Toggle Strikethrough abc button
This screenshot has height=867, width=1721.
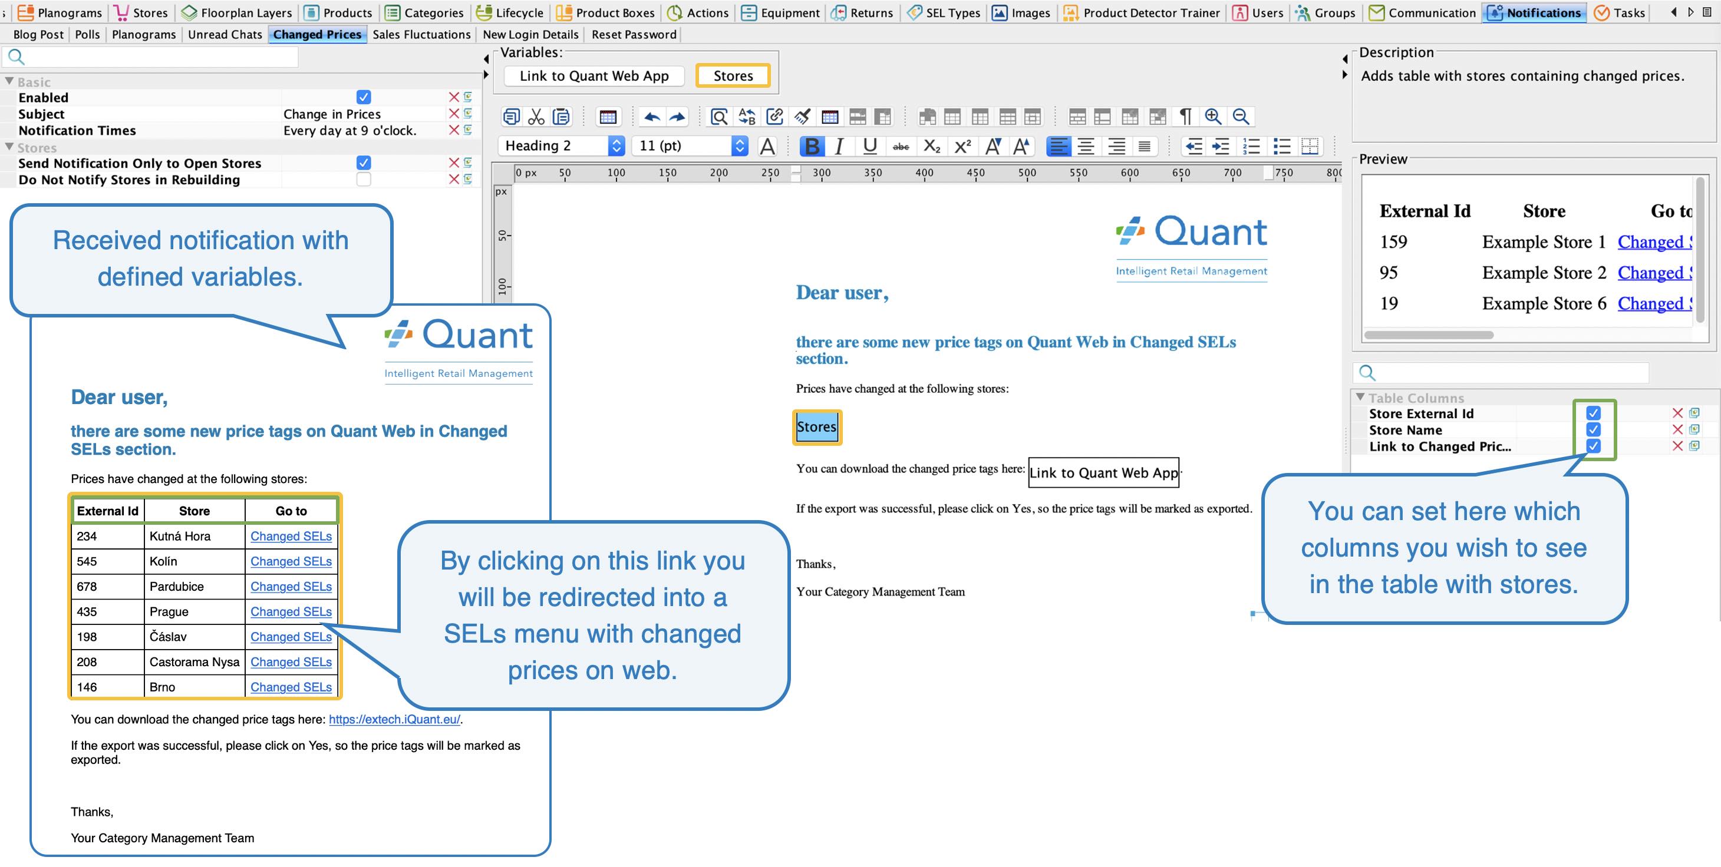(x=901, y=146)
